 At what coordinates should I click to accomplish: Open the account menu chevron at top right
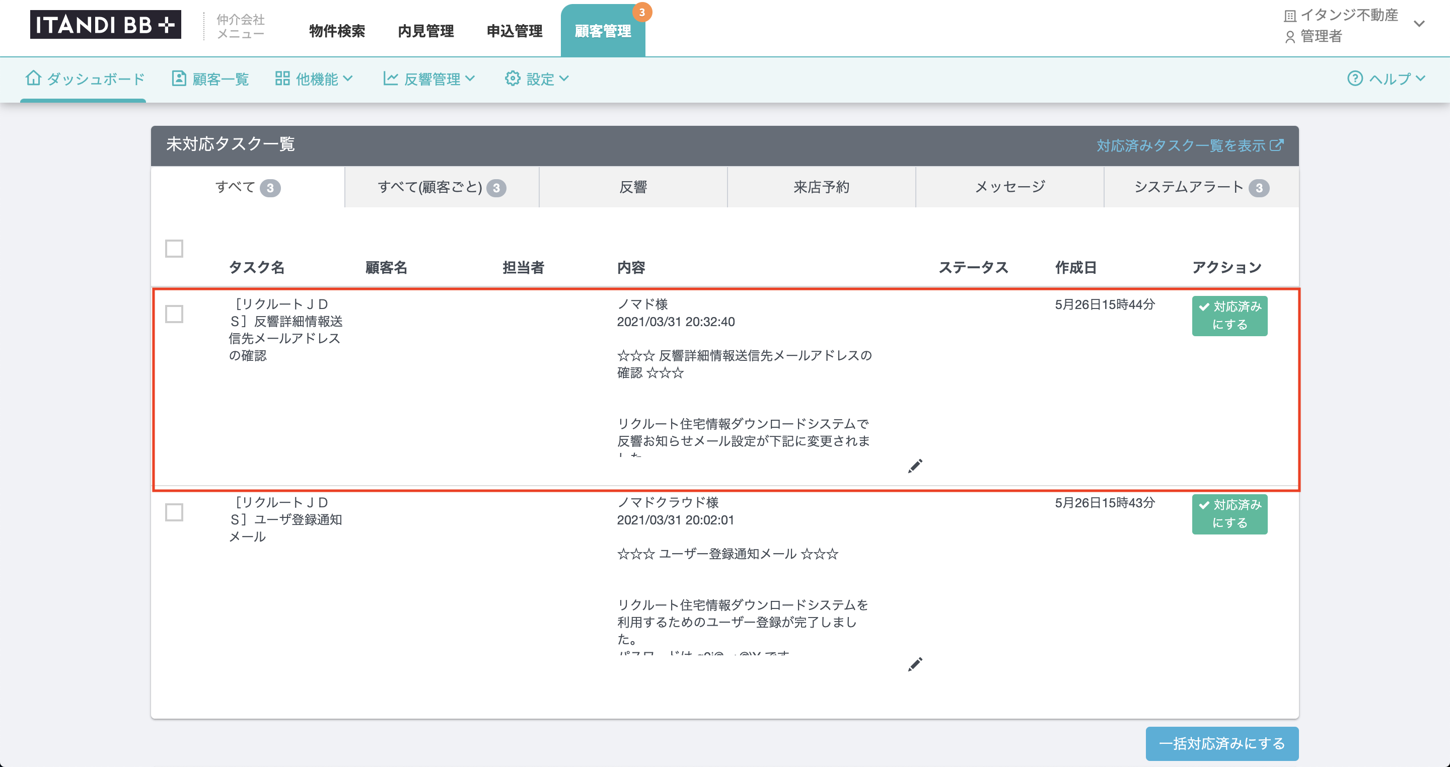[x=1419, y=24]
